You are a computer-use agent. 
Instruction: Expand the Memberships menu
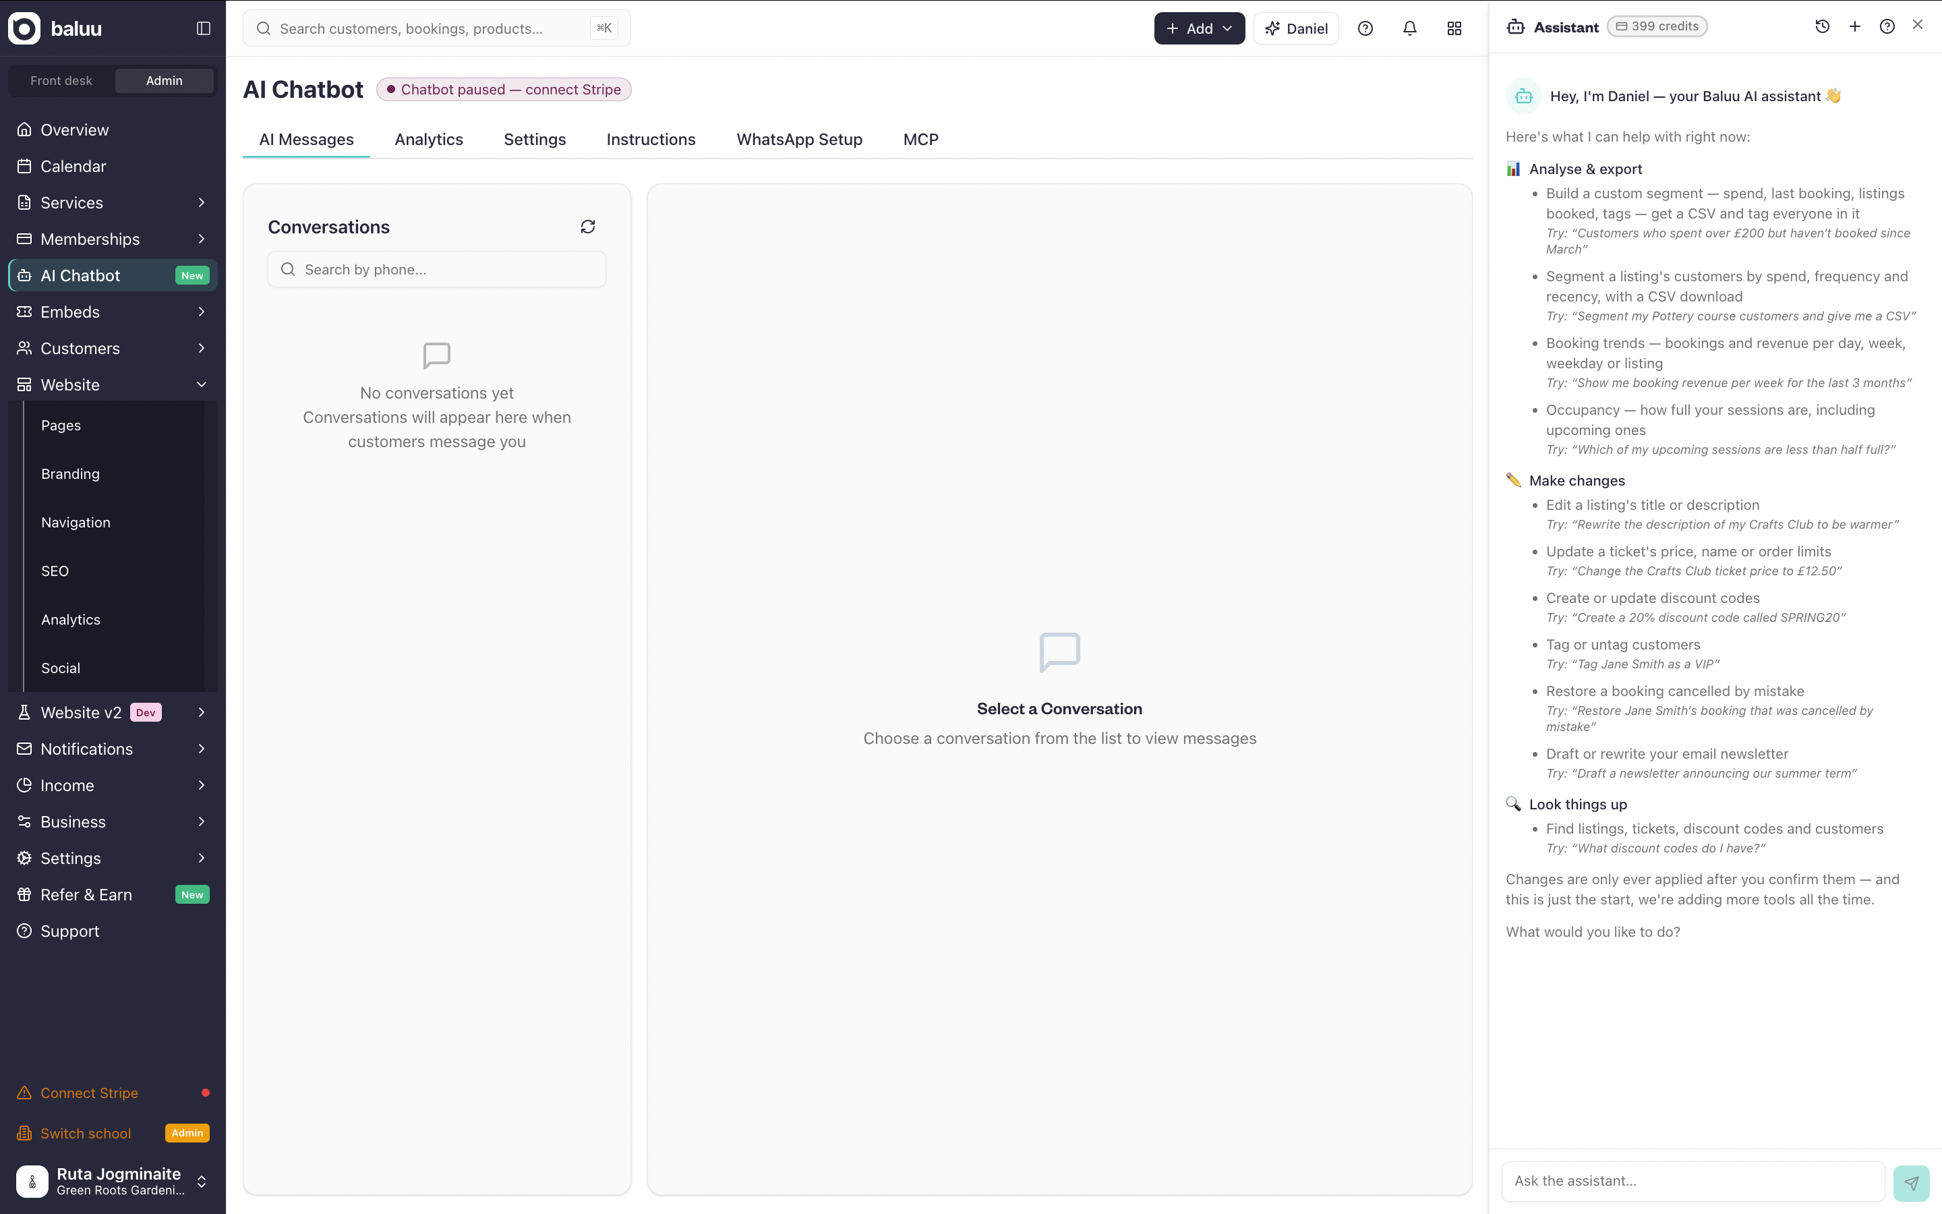113,239
